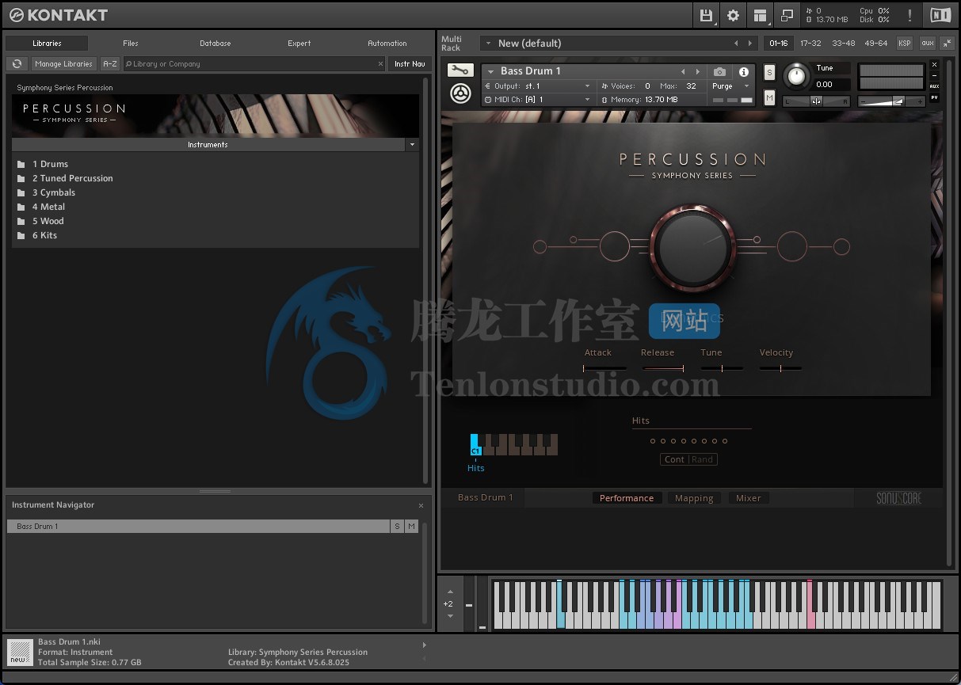This screenshot has width=961, height=685.
Task: Solo the Bass Drum 1 instrument
Action: [769, 72]
